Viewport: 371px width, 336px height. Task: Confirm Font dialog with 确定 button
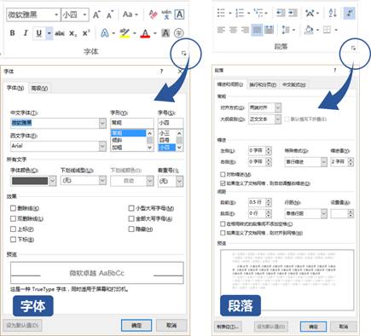click(x=136, y=326)
